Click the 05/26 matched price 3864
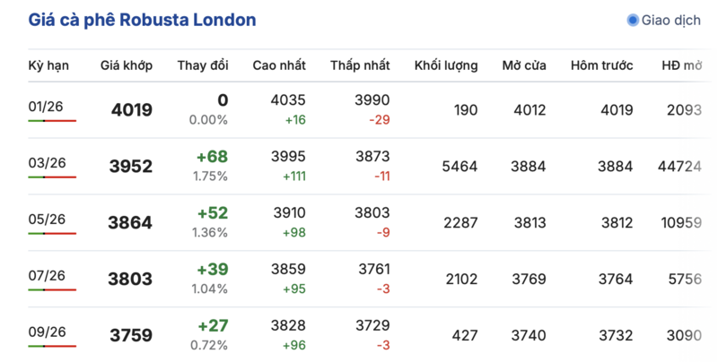The height and width of the screenshot is (362, 718). [130, 223]
